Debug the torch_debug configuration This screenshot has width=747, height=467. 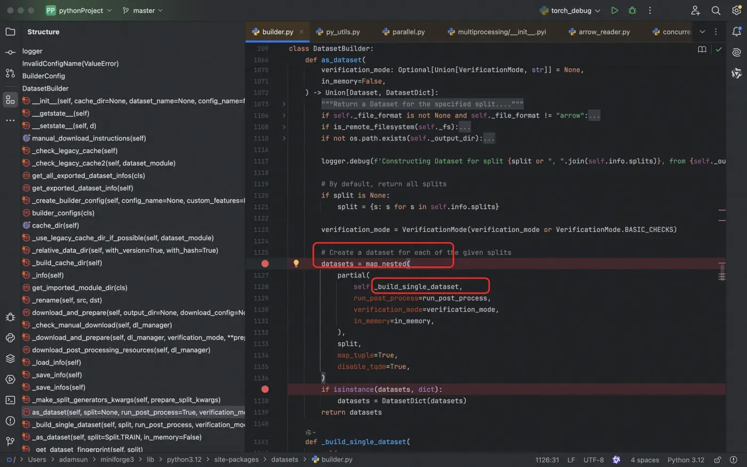point(632,10)
